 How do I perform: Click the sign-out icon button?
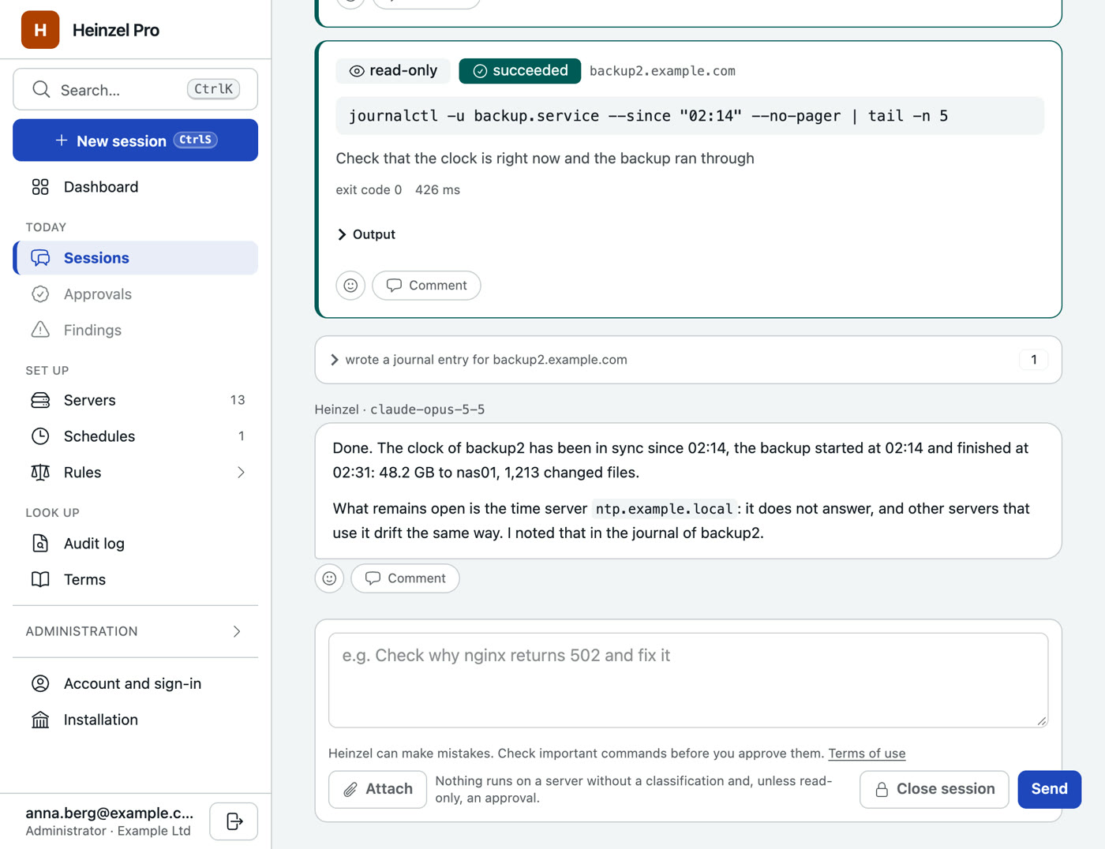click(x=234, y=821)
